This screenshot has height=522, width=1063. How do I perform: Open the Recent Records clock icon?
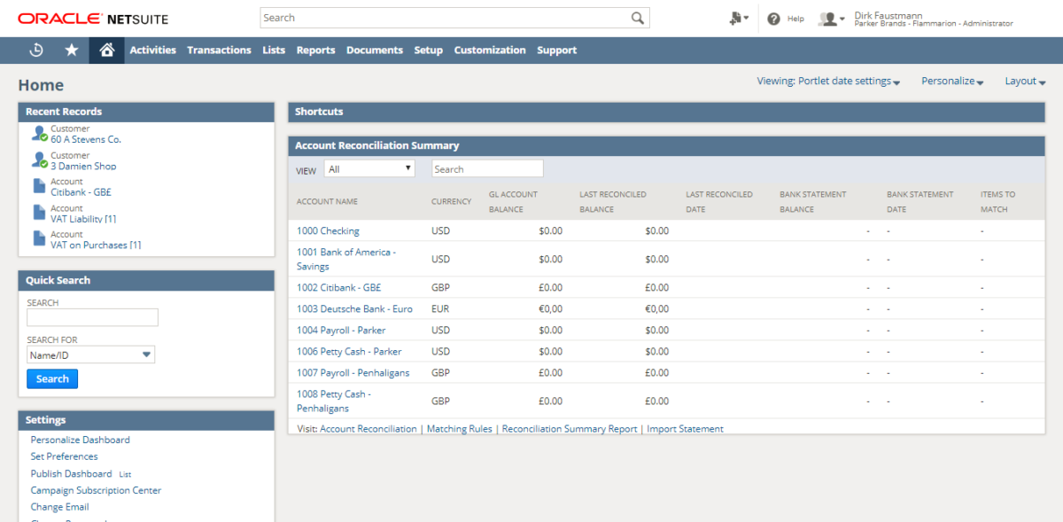(x=36, y=51)
